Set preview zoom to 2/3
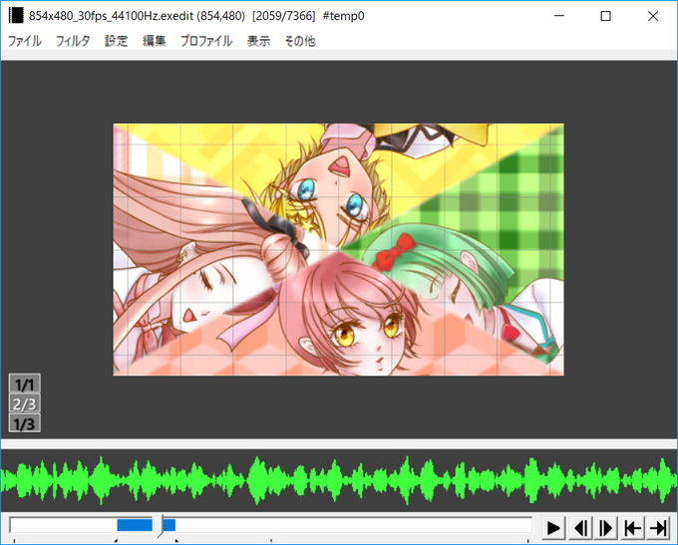 tap(25, 404)
